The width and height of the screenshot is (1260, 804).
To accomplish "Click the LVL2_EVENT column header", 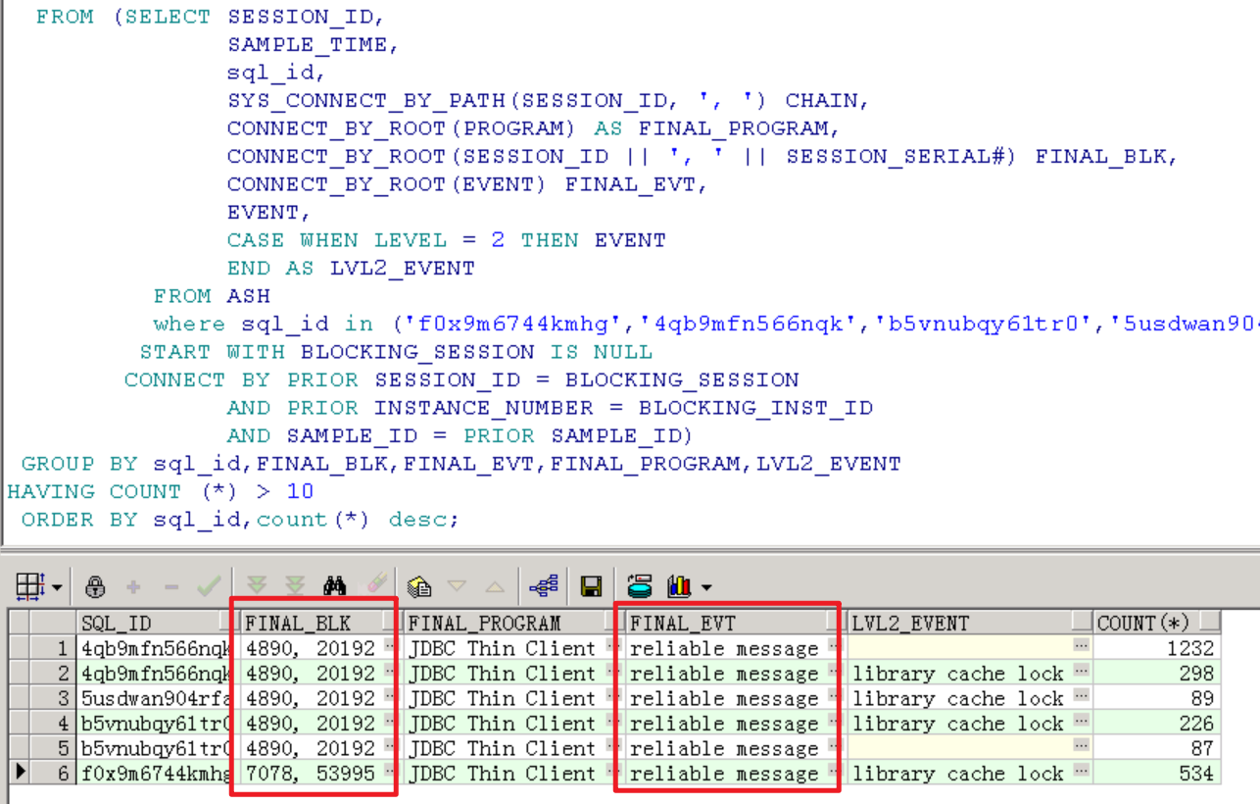I will click(969, 623).
